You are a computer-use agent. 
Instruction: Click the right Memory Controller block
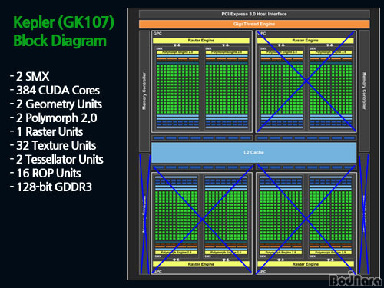coord(364,91)
